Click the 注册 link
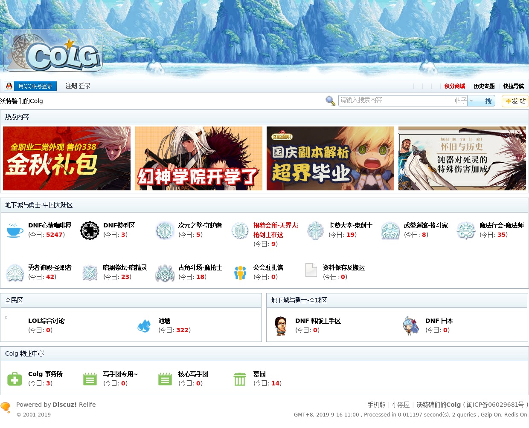529x428 pixels. point(71,86)
